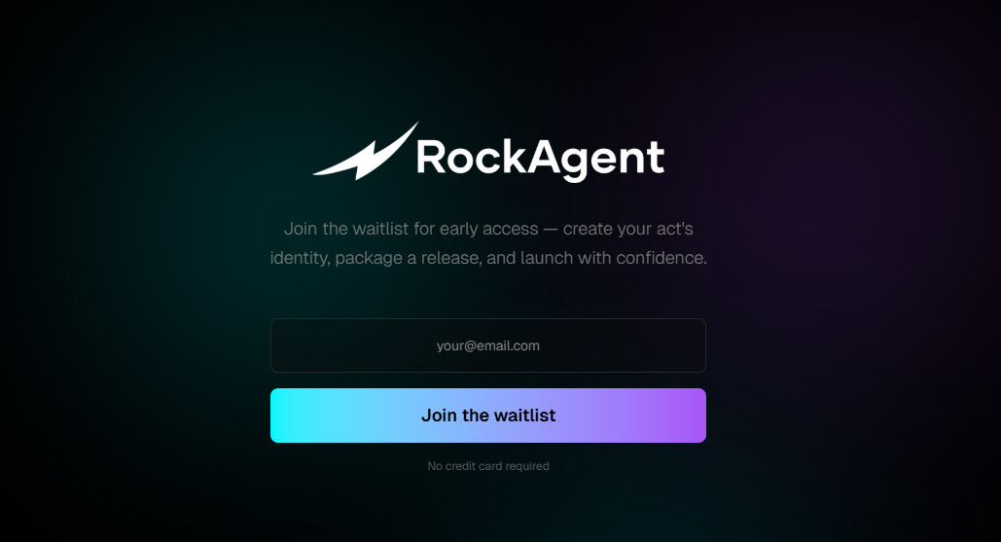Submit with the Join the waitlist button
This screenshot has height=542, width=1001.
[x=487, y=416]
